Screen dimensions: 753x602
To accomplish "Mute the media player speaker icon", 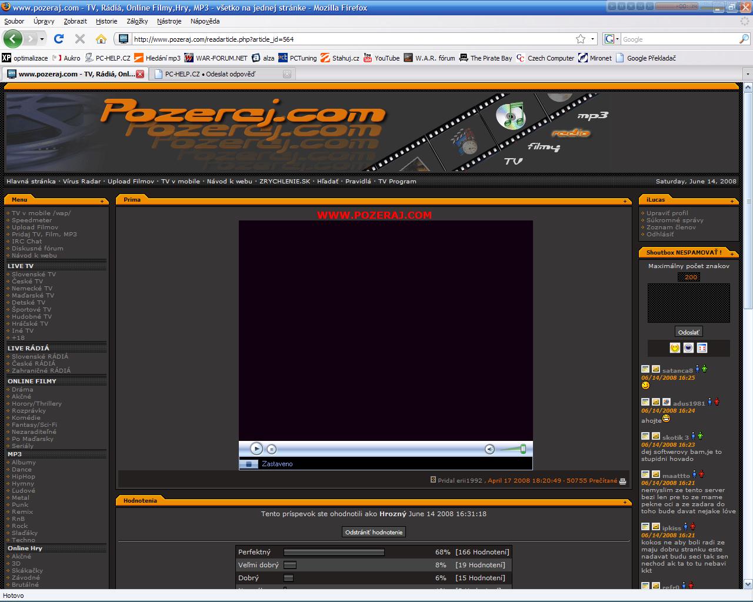I will pyautogui.click(x=489, y=449).
